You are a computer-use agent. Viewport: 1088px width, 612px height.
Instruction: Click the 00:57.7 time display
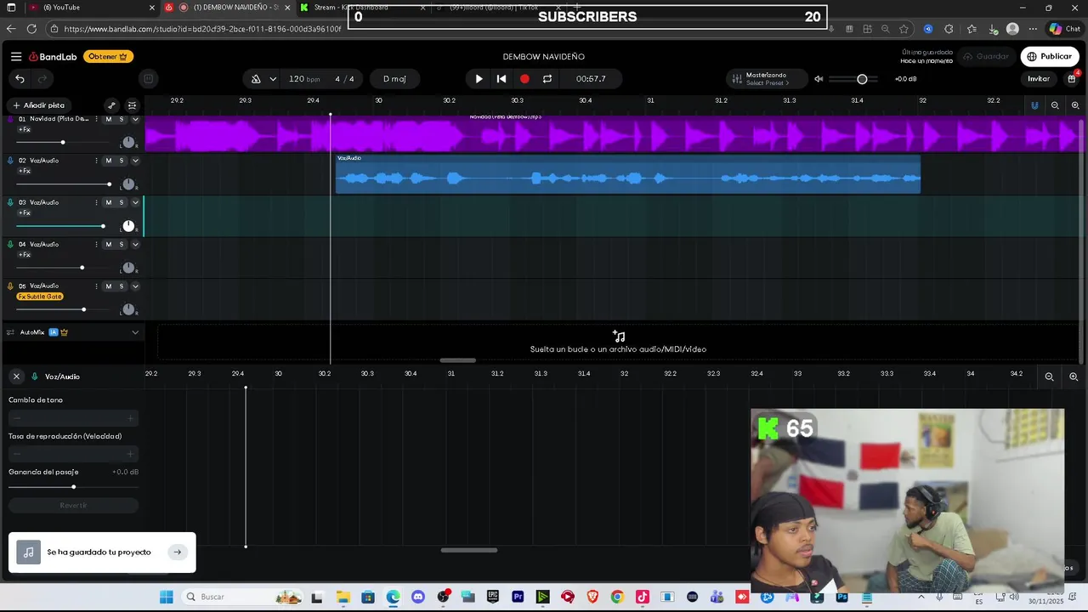(591, 79)
